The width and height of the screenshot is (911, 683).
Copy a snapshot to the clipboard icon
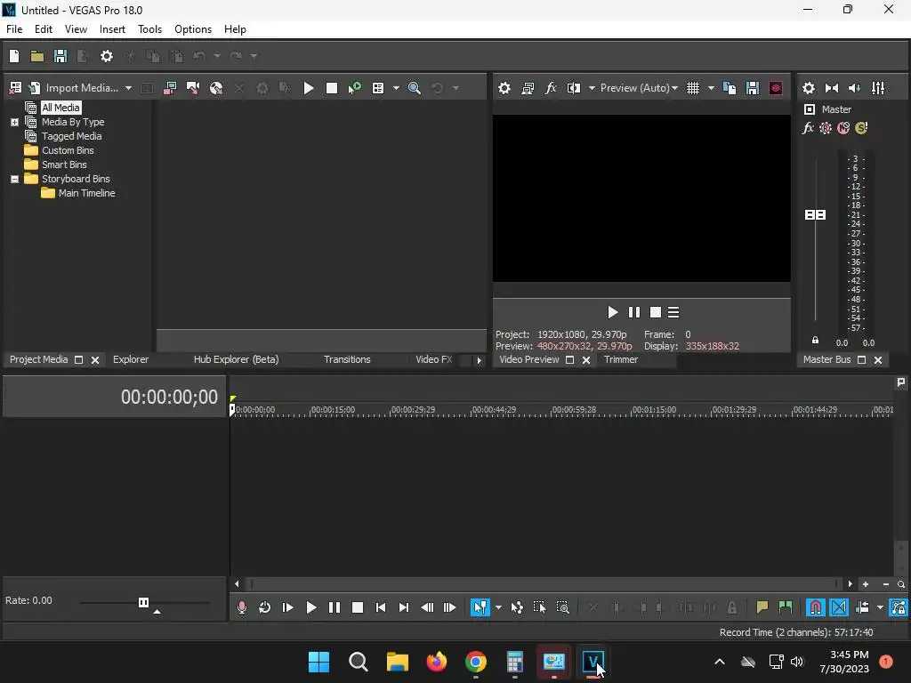click(730, 88)
